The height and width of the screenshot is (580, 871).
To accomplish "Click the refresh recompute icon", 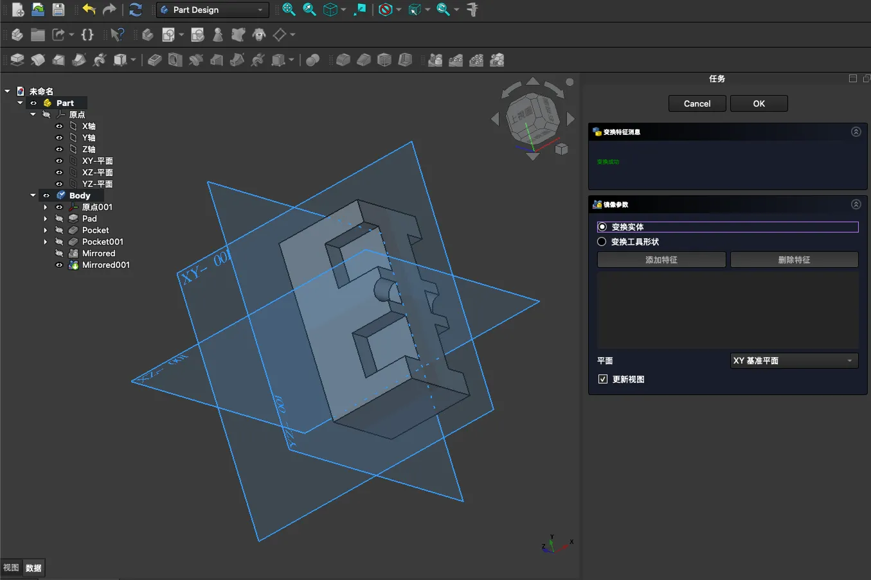I will [135, 10].
